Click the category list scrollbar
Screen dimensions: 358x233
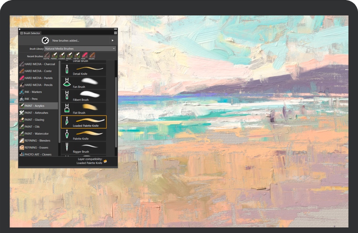[59, 102]
